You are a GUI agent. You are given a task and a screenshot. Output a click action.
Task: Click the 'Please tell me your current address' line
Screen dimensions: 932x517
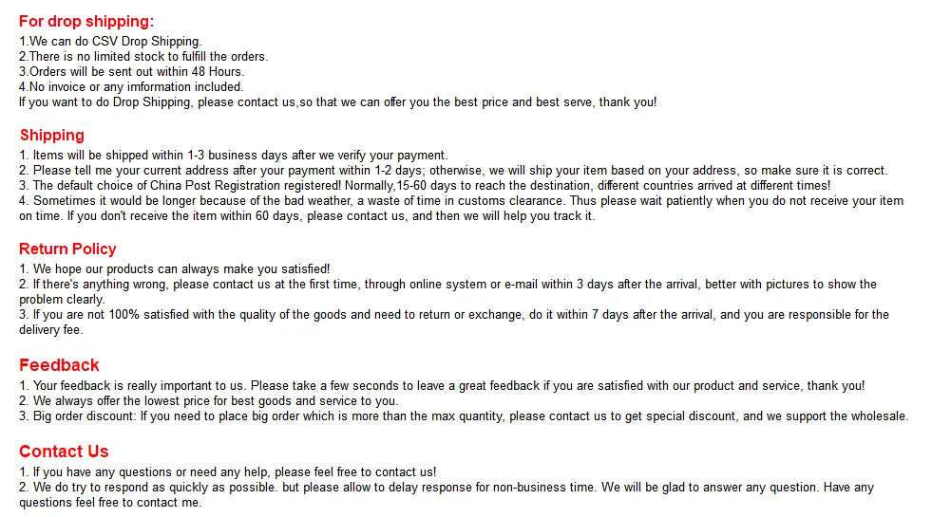pos(453,171)
